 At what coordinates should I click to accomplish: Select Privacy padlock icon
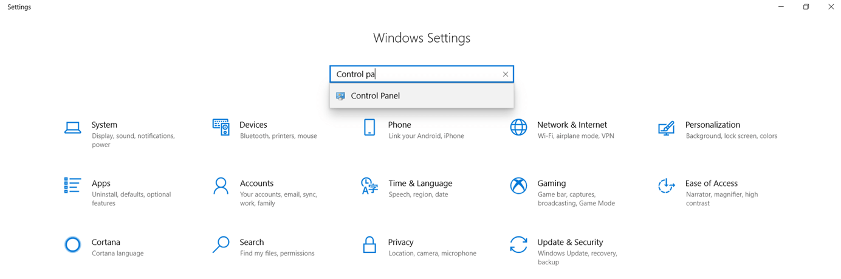369,244
